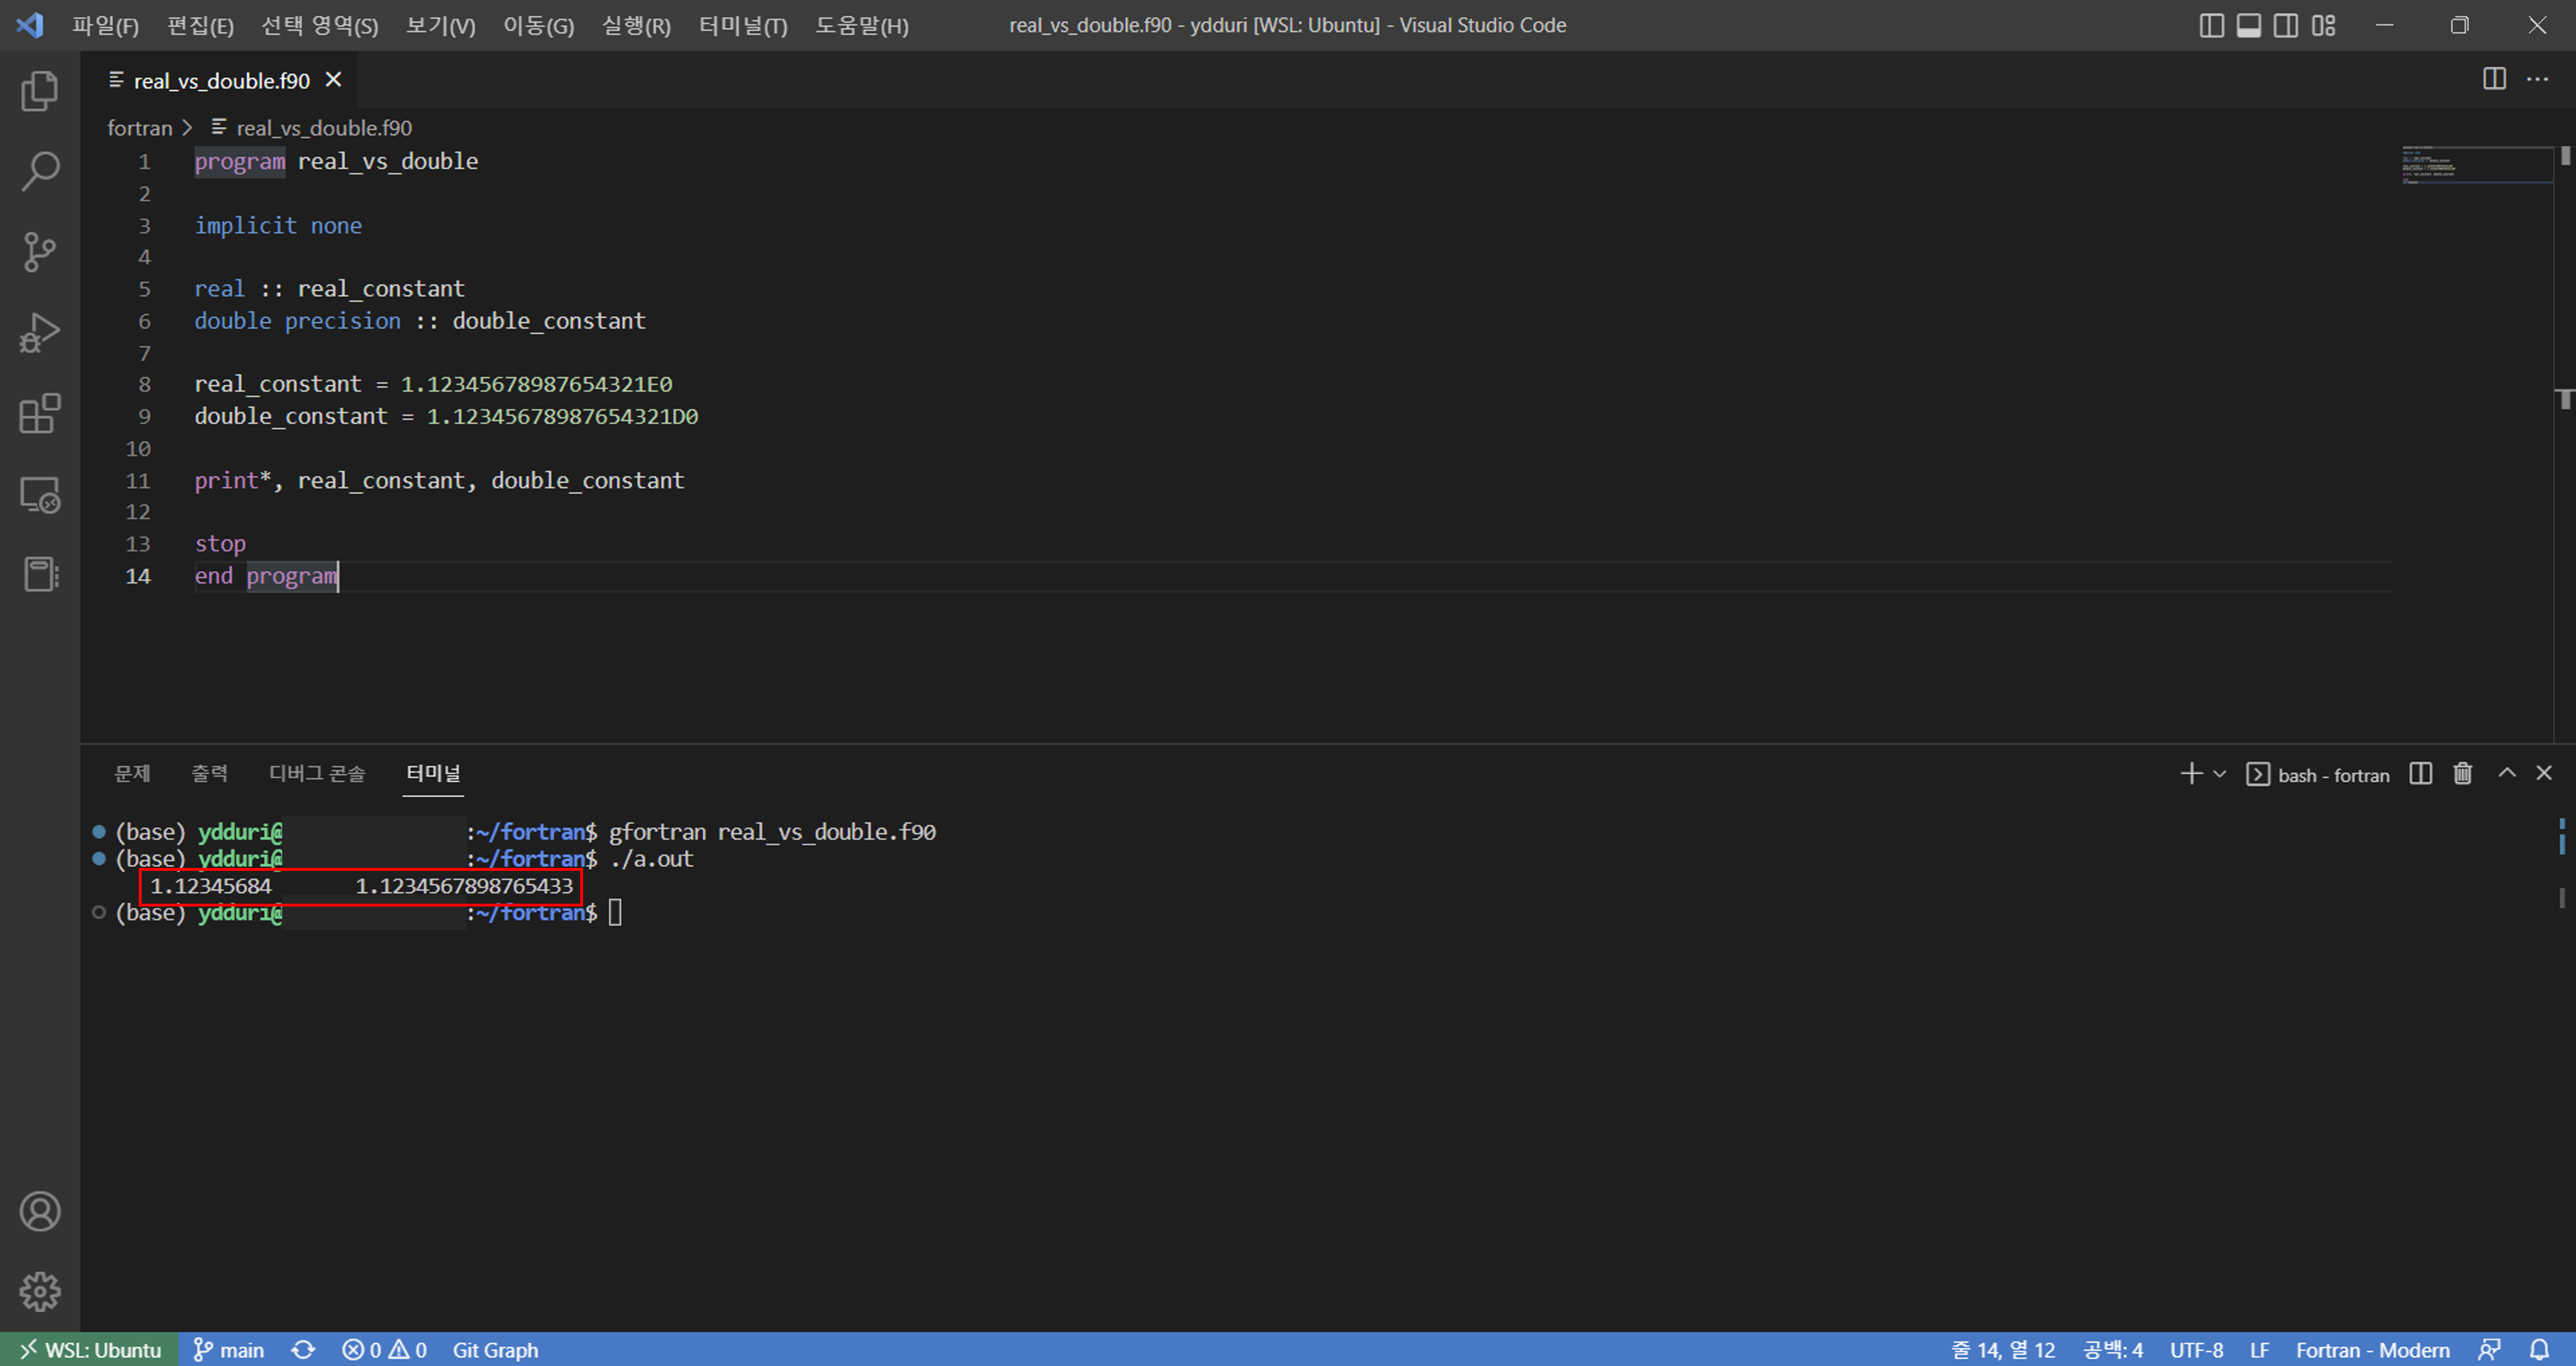
Task: Open the 터미널(T) menu
Action: coord(743,25)
